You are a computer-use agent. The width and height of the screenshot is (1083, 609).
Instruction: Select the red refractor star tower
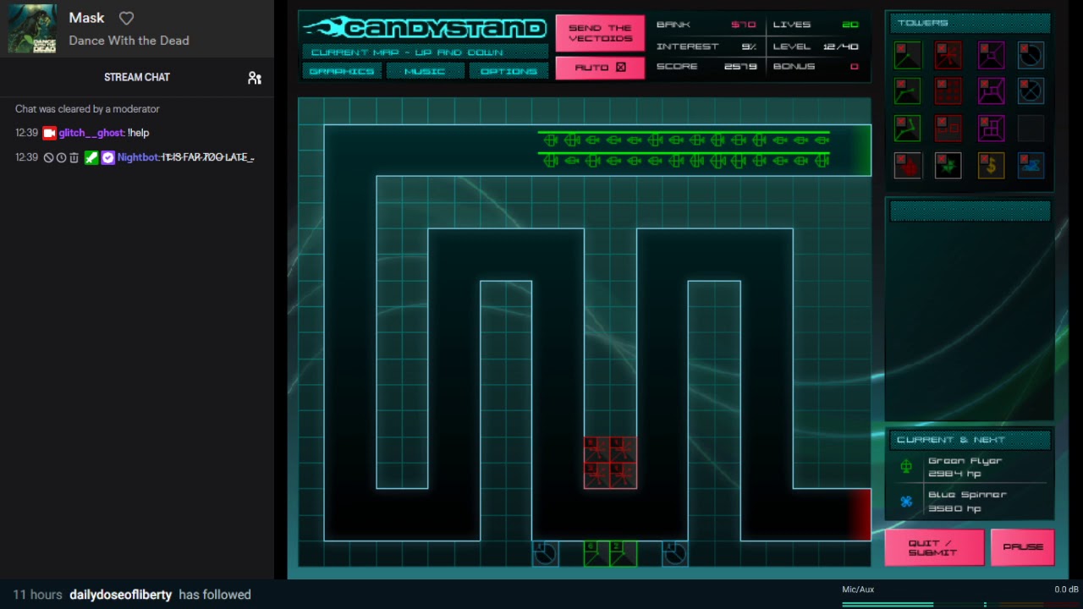coord(948,55)
